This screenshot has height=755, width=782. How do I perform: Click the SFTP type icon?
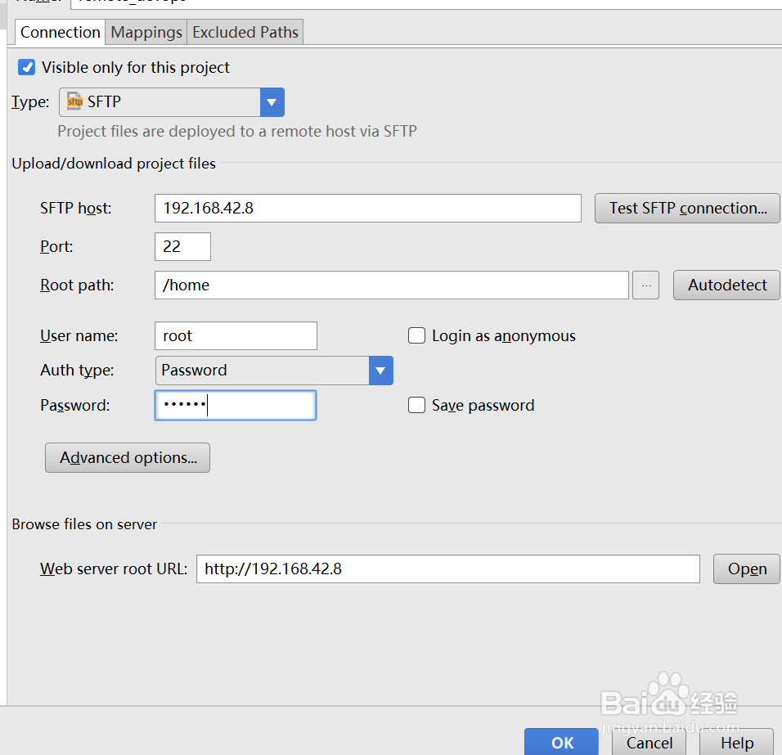click(75, 102)
